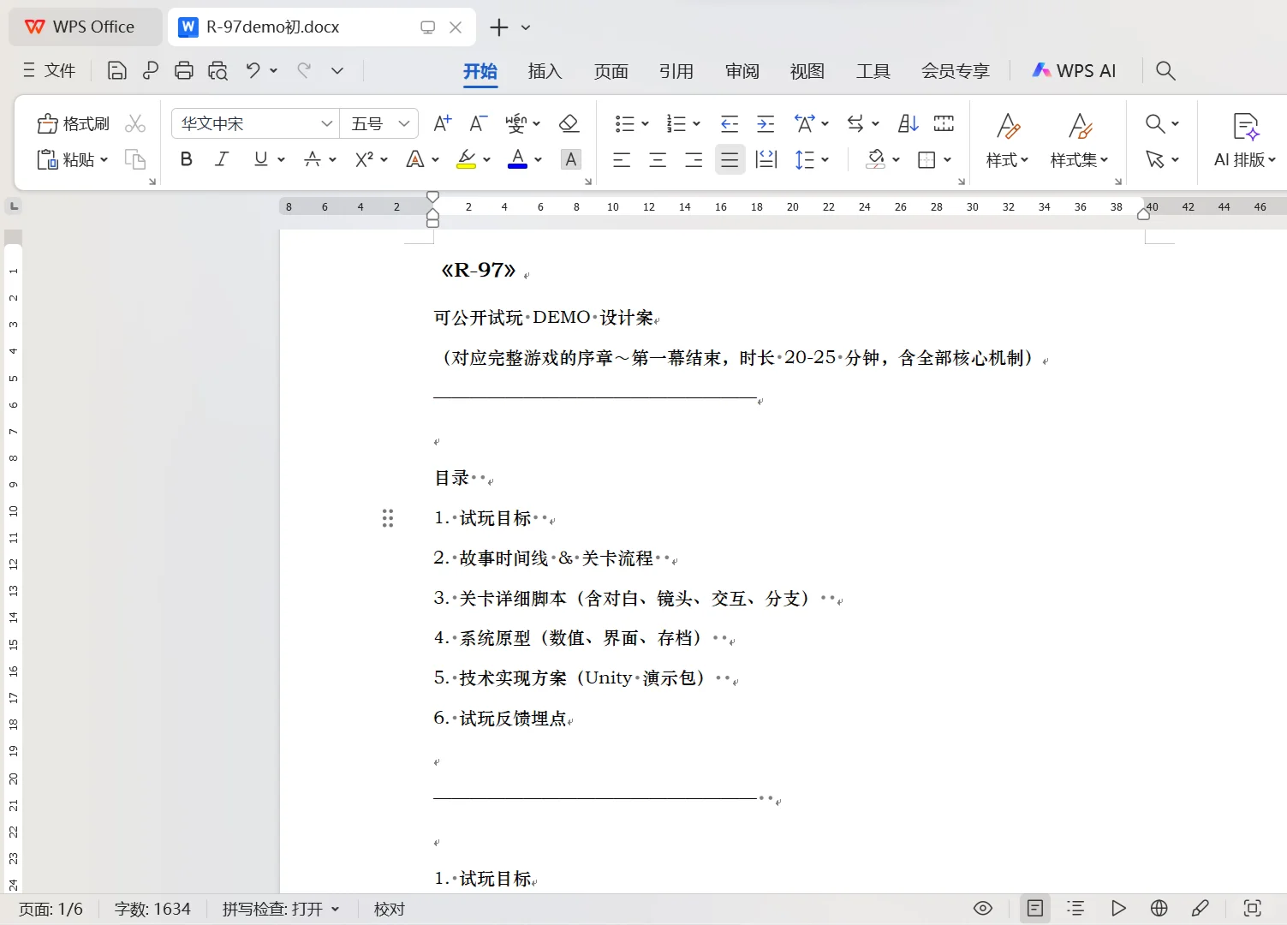Expand the font color dropdown arrow

click(x=538, y=159)
